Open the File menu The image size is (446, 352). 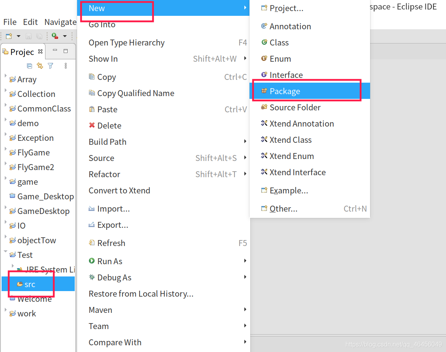tap(10, 22)
